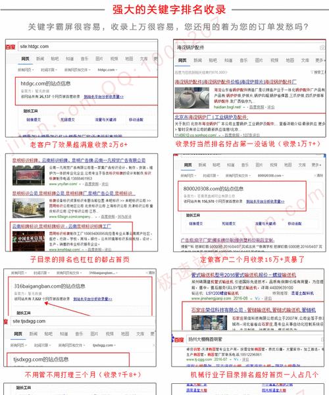Click the Baidu logo beside 扬州大棚椭圆钢管 search
The width and height of the screenshot is (329, 395).
point(178,340)
